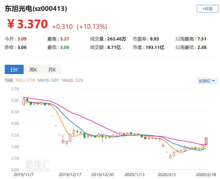Click the 2020/2/3 date on the axis
Viewport: 220px width, 179px height.
[167, 175]
